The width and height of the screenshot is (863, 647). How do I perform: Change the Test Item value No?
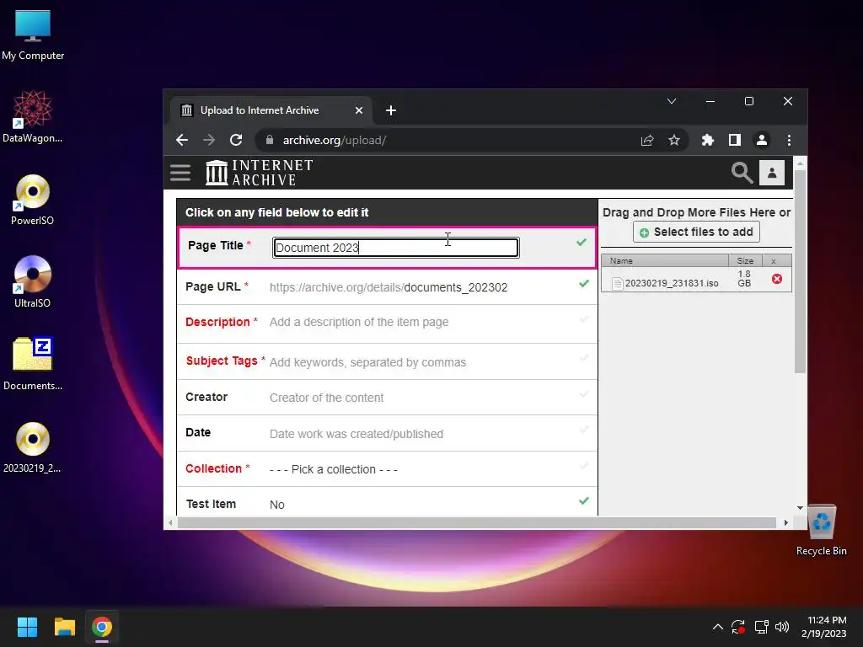(x=276, y=505)
